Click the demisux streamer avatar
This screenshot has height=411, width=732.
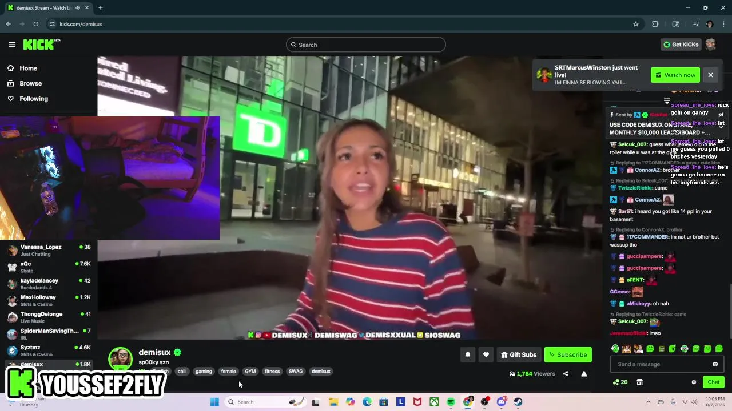pos(121,359)
